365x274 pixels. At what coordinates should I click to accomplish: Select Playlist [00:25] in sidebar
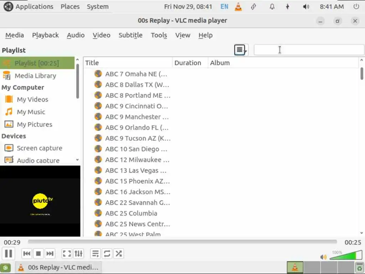(x=37, y=63)
